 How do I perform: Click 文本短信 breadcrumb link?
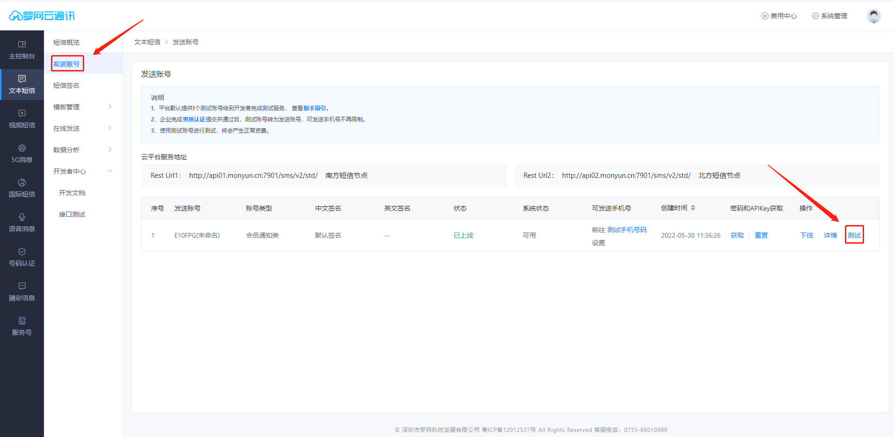click(x=147, y=42)
